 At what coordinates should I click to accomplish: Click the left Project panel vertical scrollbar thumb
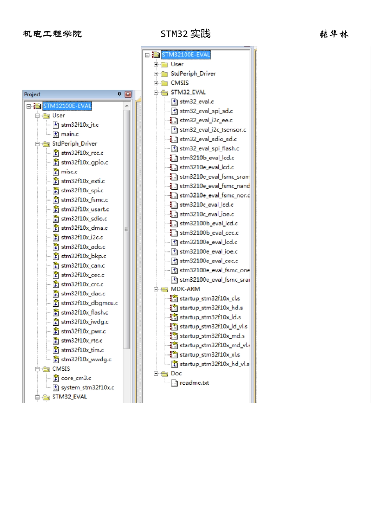pyautogui.click(x=127, y=229)
